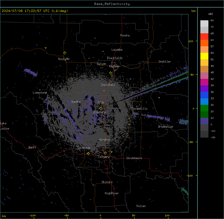
Task: Click the Sundre label
Action: (x=76, y=102)
